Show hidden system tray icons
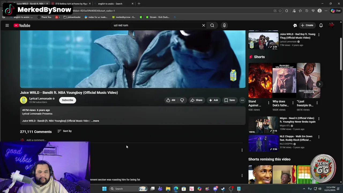The width and height of the screenshot is (343, 193). point(304,189)
